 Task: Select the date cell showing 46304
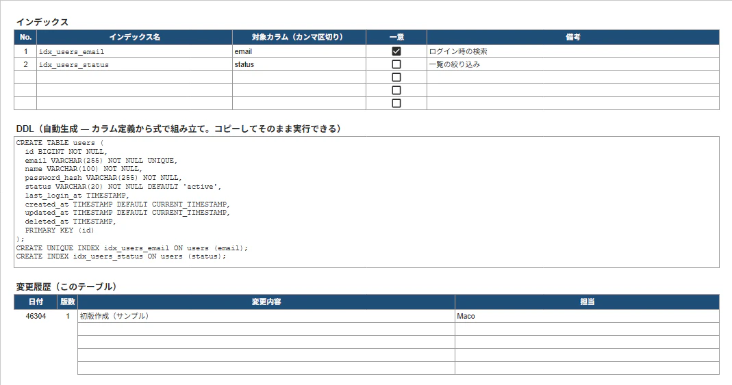point(36,316)
